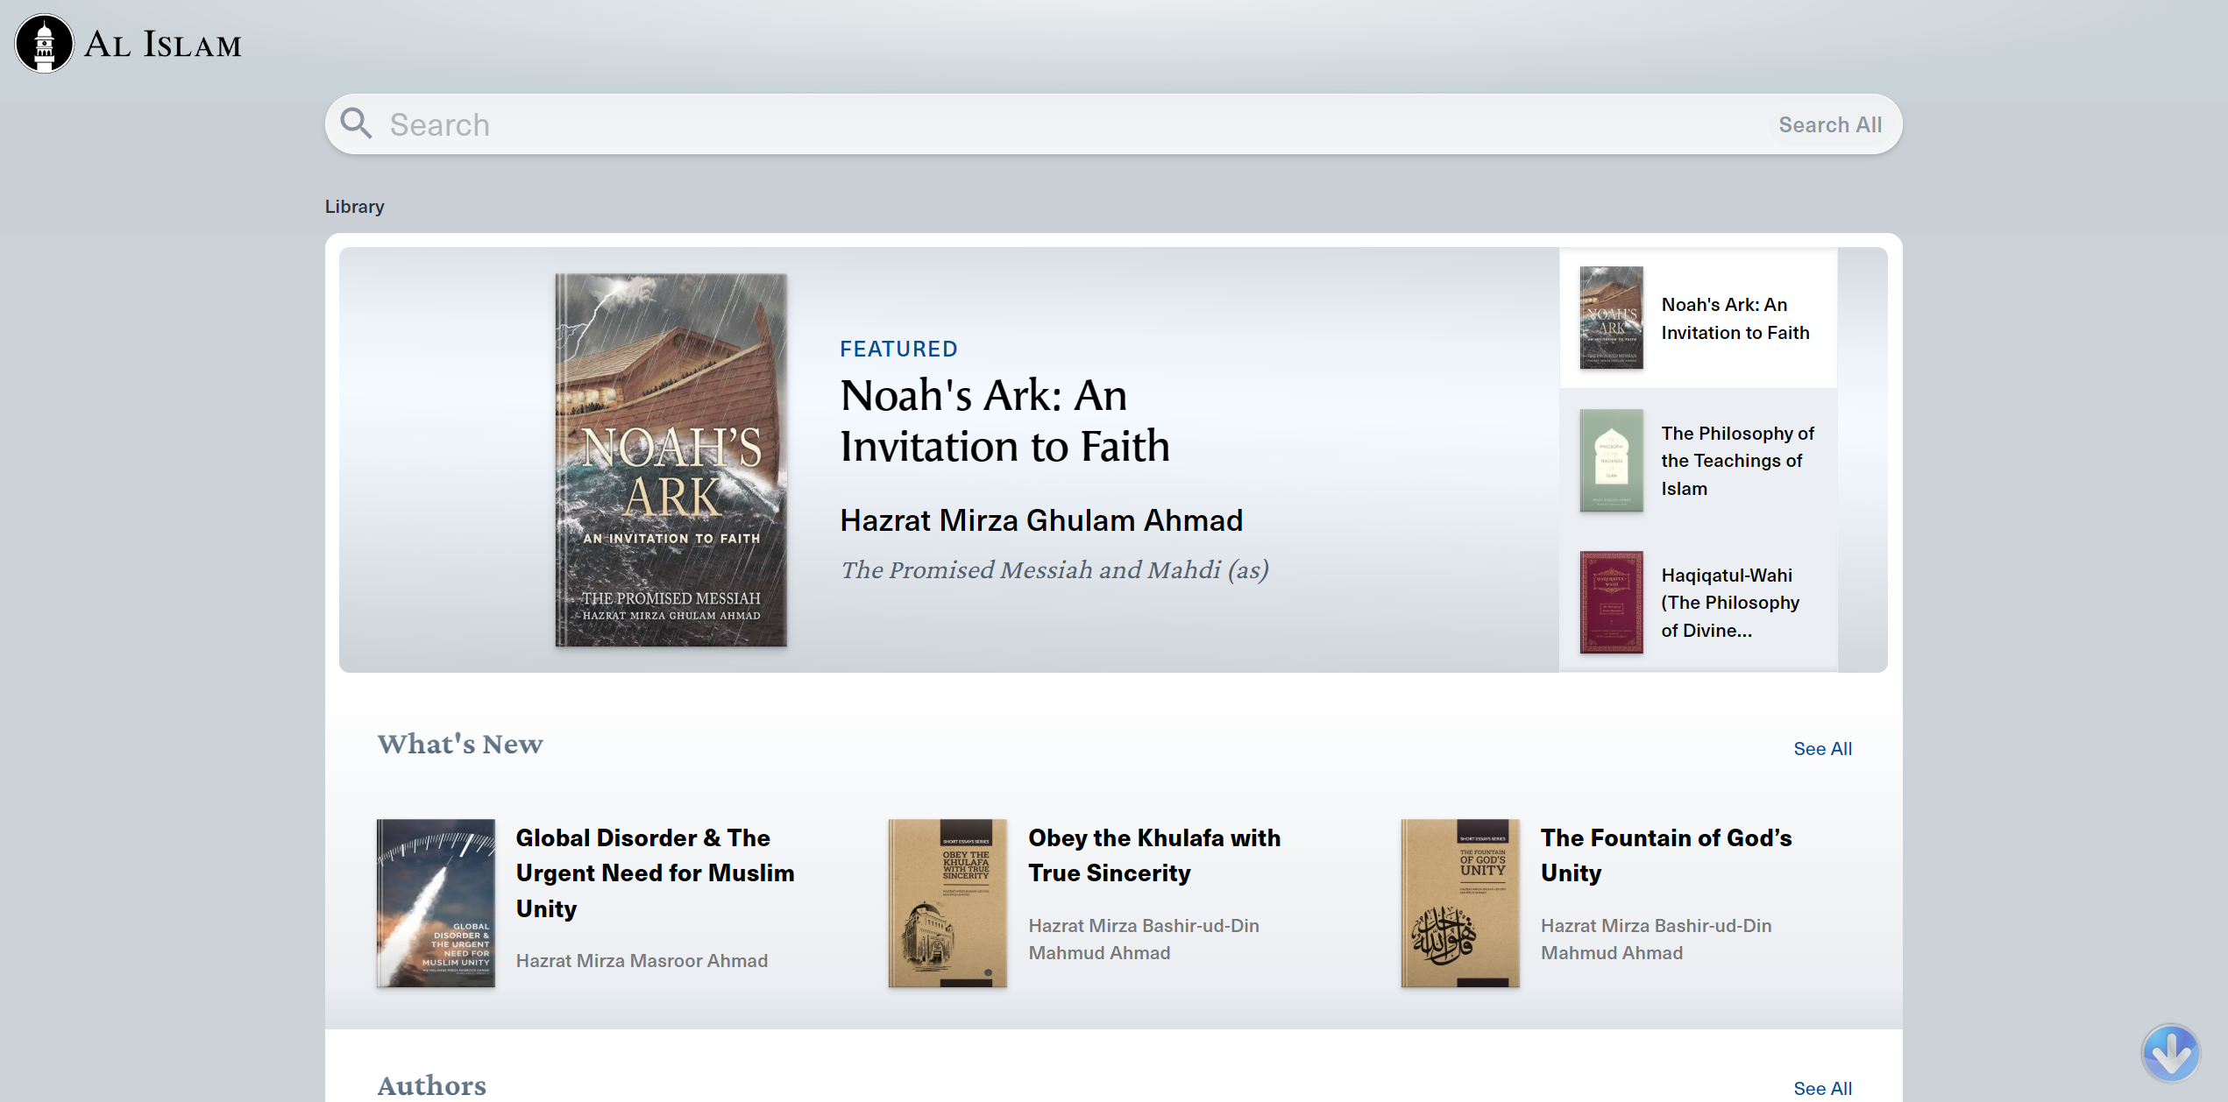2228x1102 pixels.
Task: Open the Search All scope dropdown
Action: 1830,124
